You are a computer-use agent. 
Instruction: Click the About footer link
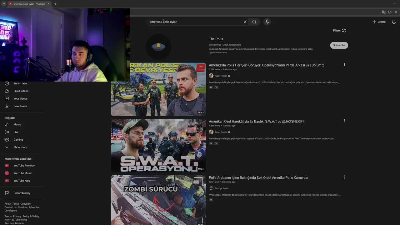tap(8, 204)
